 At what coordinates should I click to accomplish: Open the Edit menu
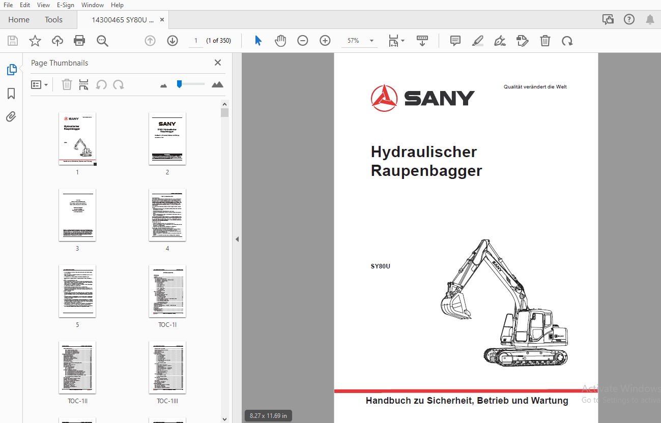pos(25,5)
